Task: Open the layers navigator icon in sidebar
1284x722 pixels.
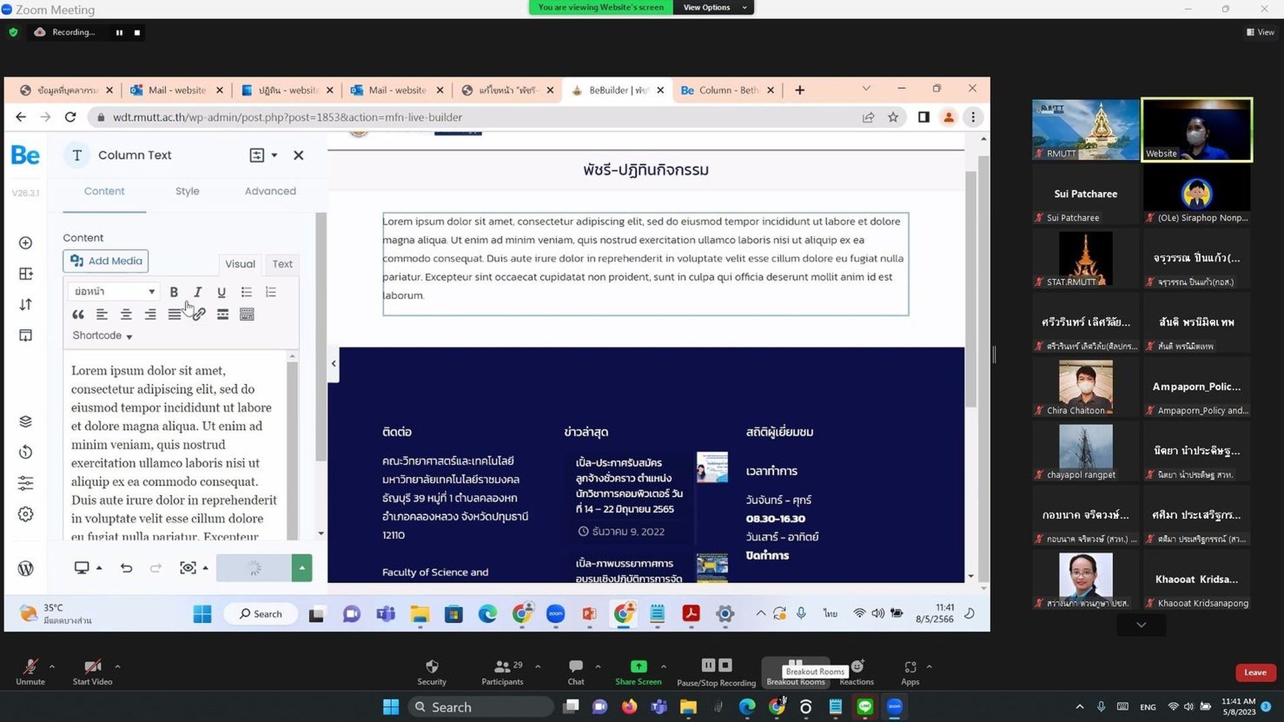Action: point(25,422)
